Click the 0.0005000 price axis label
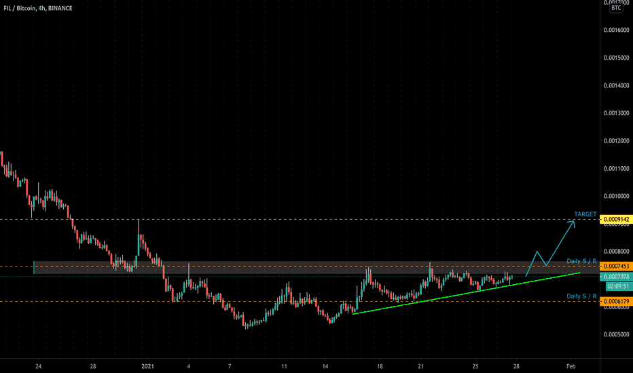The height and width of the screenshot is (373, 633). click(617, 334)
